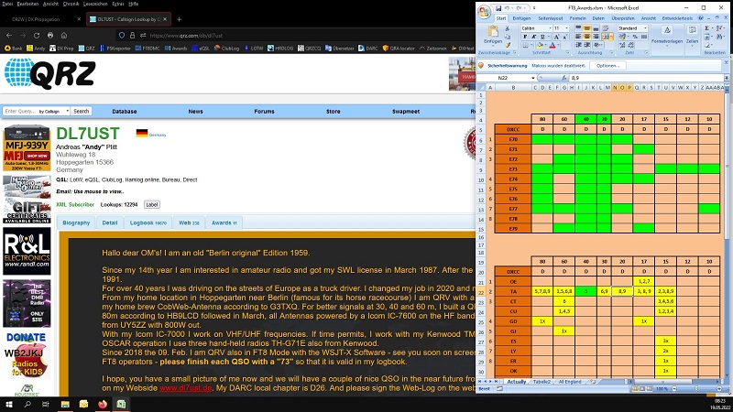Image resolution: width=733 pixels, height=412 pixels.
Task: Toggle Underline formatting in Excel ribbon
Action: tap(542, 37)
